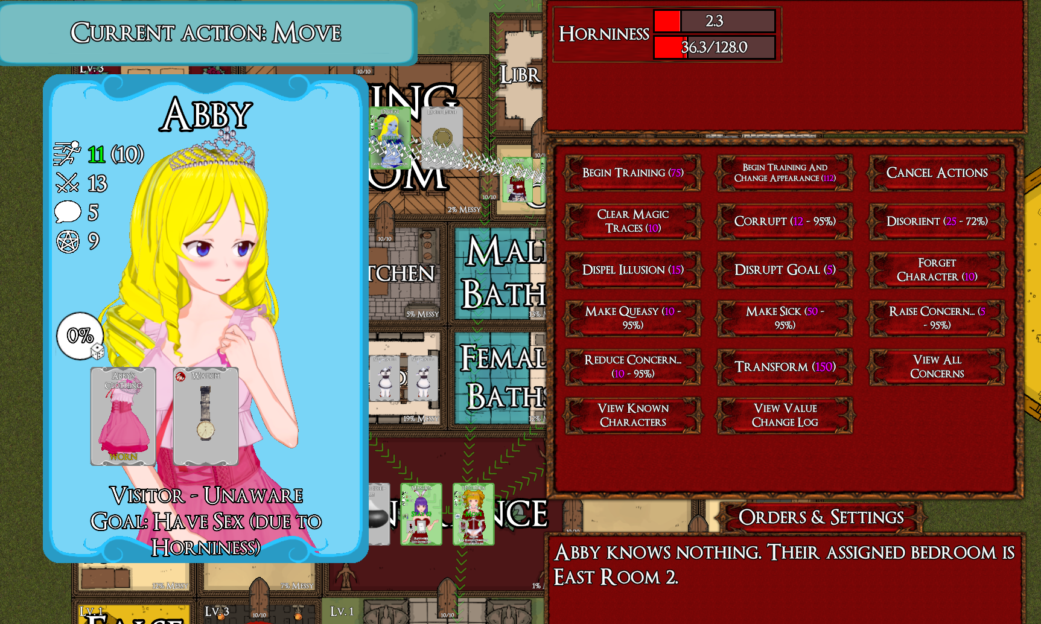Click the Visitor - Unaware status text

point(206,495)
